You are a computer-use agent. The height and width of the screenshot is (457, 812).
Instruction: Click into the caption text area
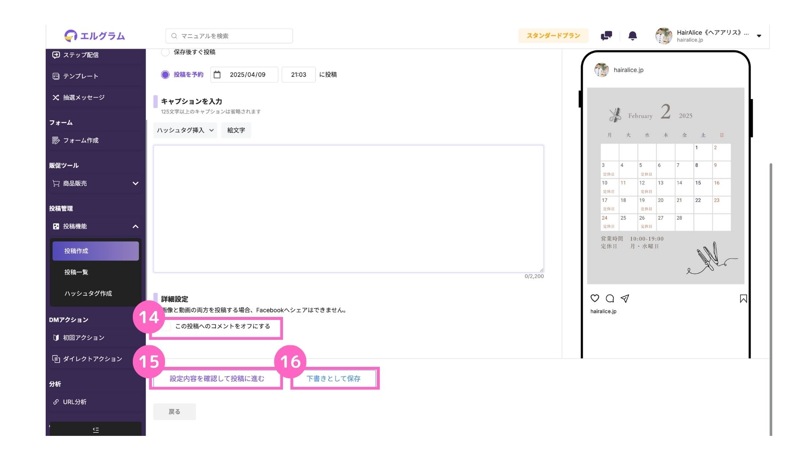(x=348, y=209)
